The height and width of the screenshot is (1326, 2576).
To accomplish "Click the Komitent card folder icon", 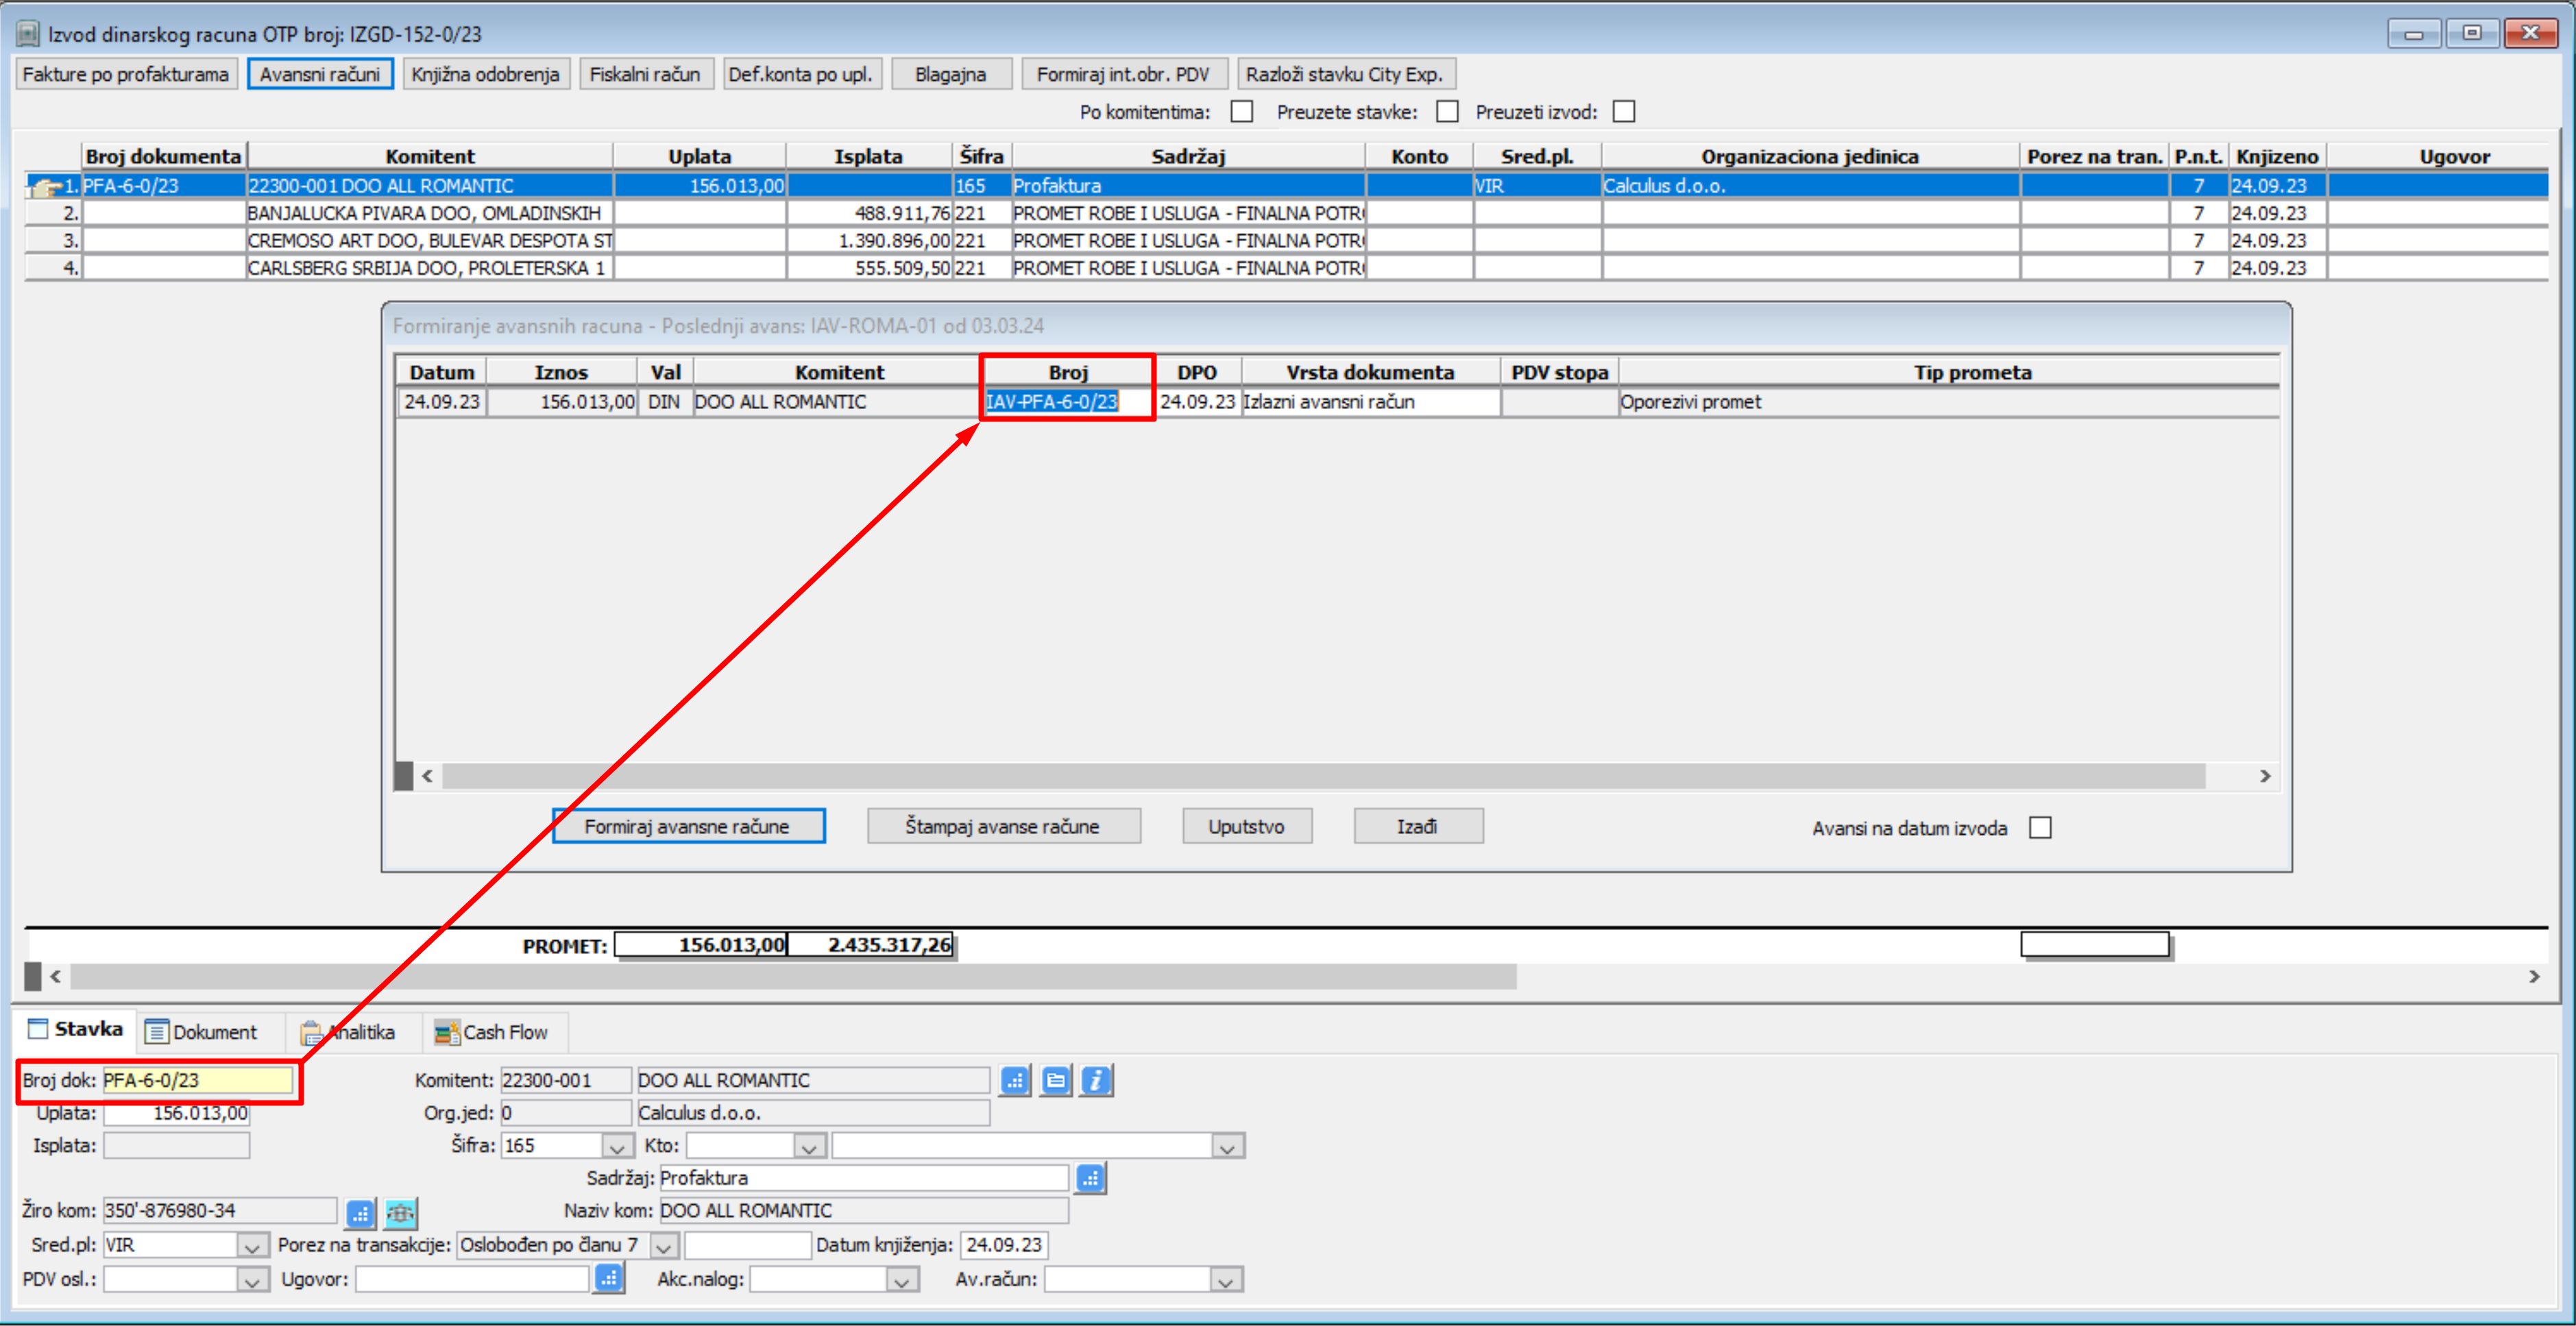I will click(x=1055, y=1080).
